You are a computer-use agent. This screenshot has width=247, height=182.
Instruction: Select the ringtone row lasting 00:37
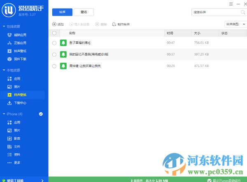click(54, 55)
